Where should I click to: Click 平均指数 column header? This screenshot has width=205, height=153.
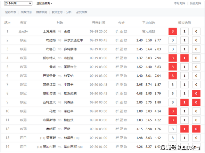click(x=149, y=23)
